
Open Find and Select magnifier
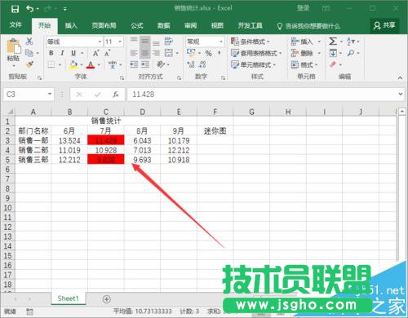pyautogui.click(x=351, y=53)
